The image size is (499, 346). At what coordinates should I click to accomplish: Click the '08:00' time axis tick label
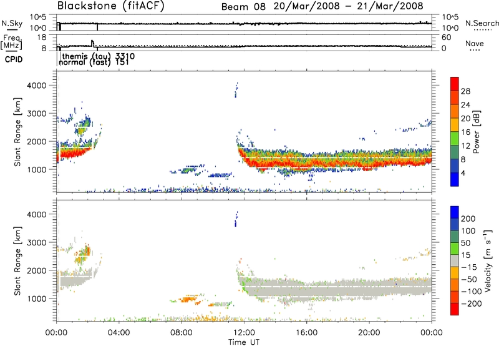(182, 333)
